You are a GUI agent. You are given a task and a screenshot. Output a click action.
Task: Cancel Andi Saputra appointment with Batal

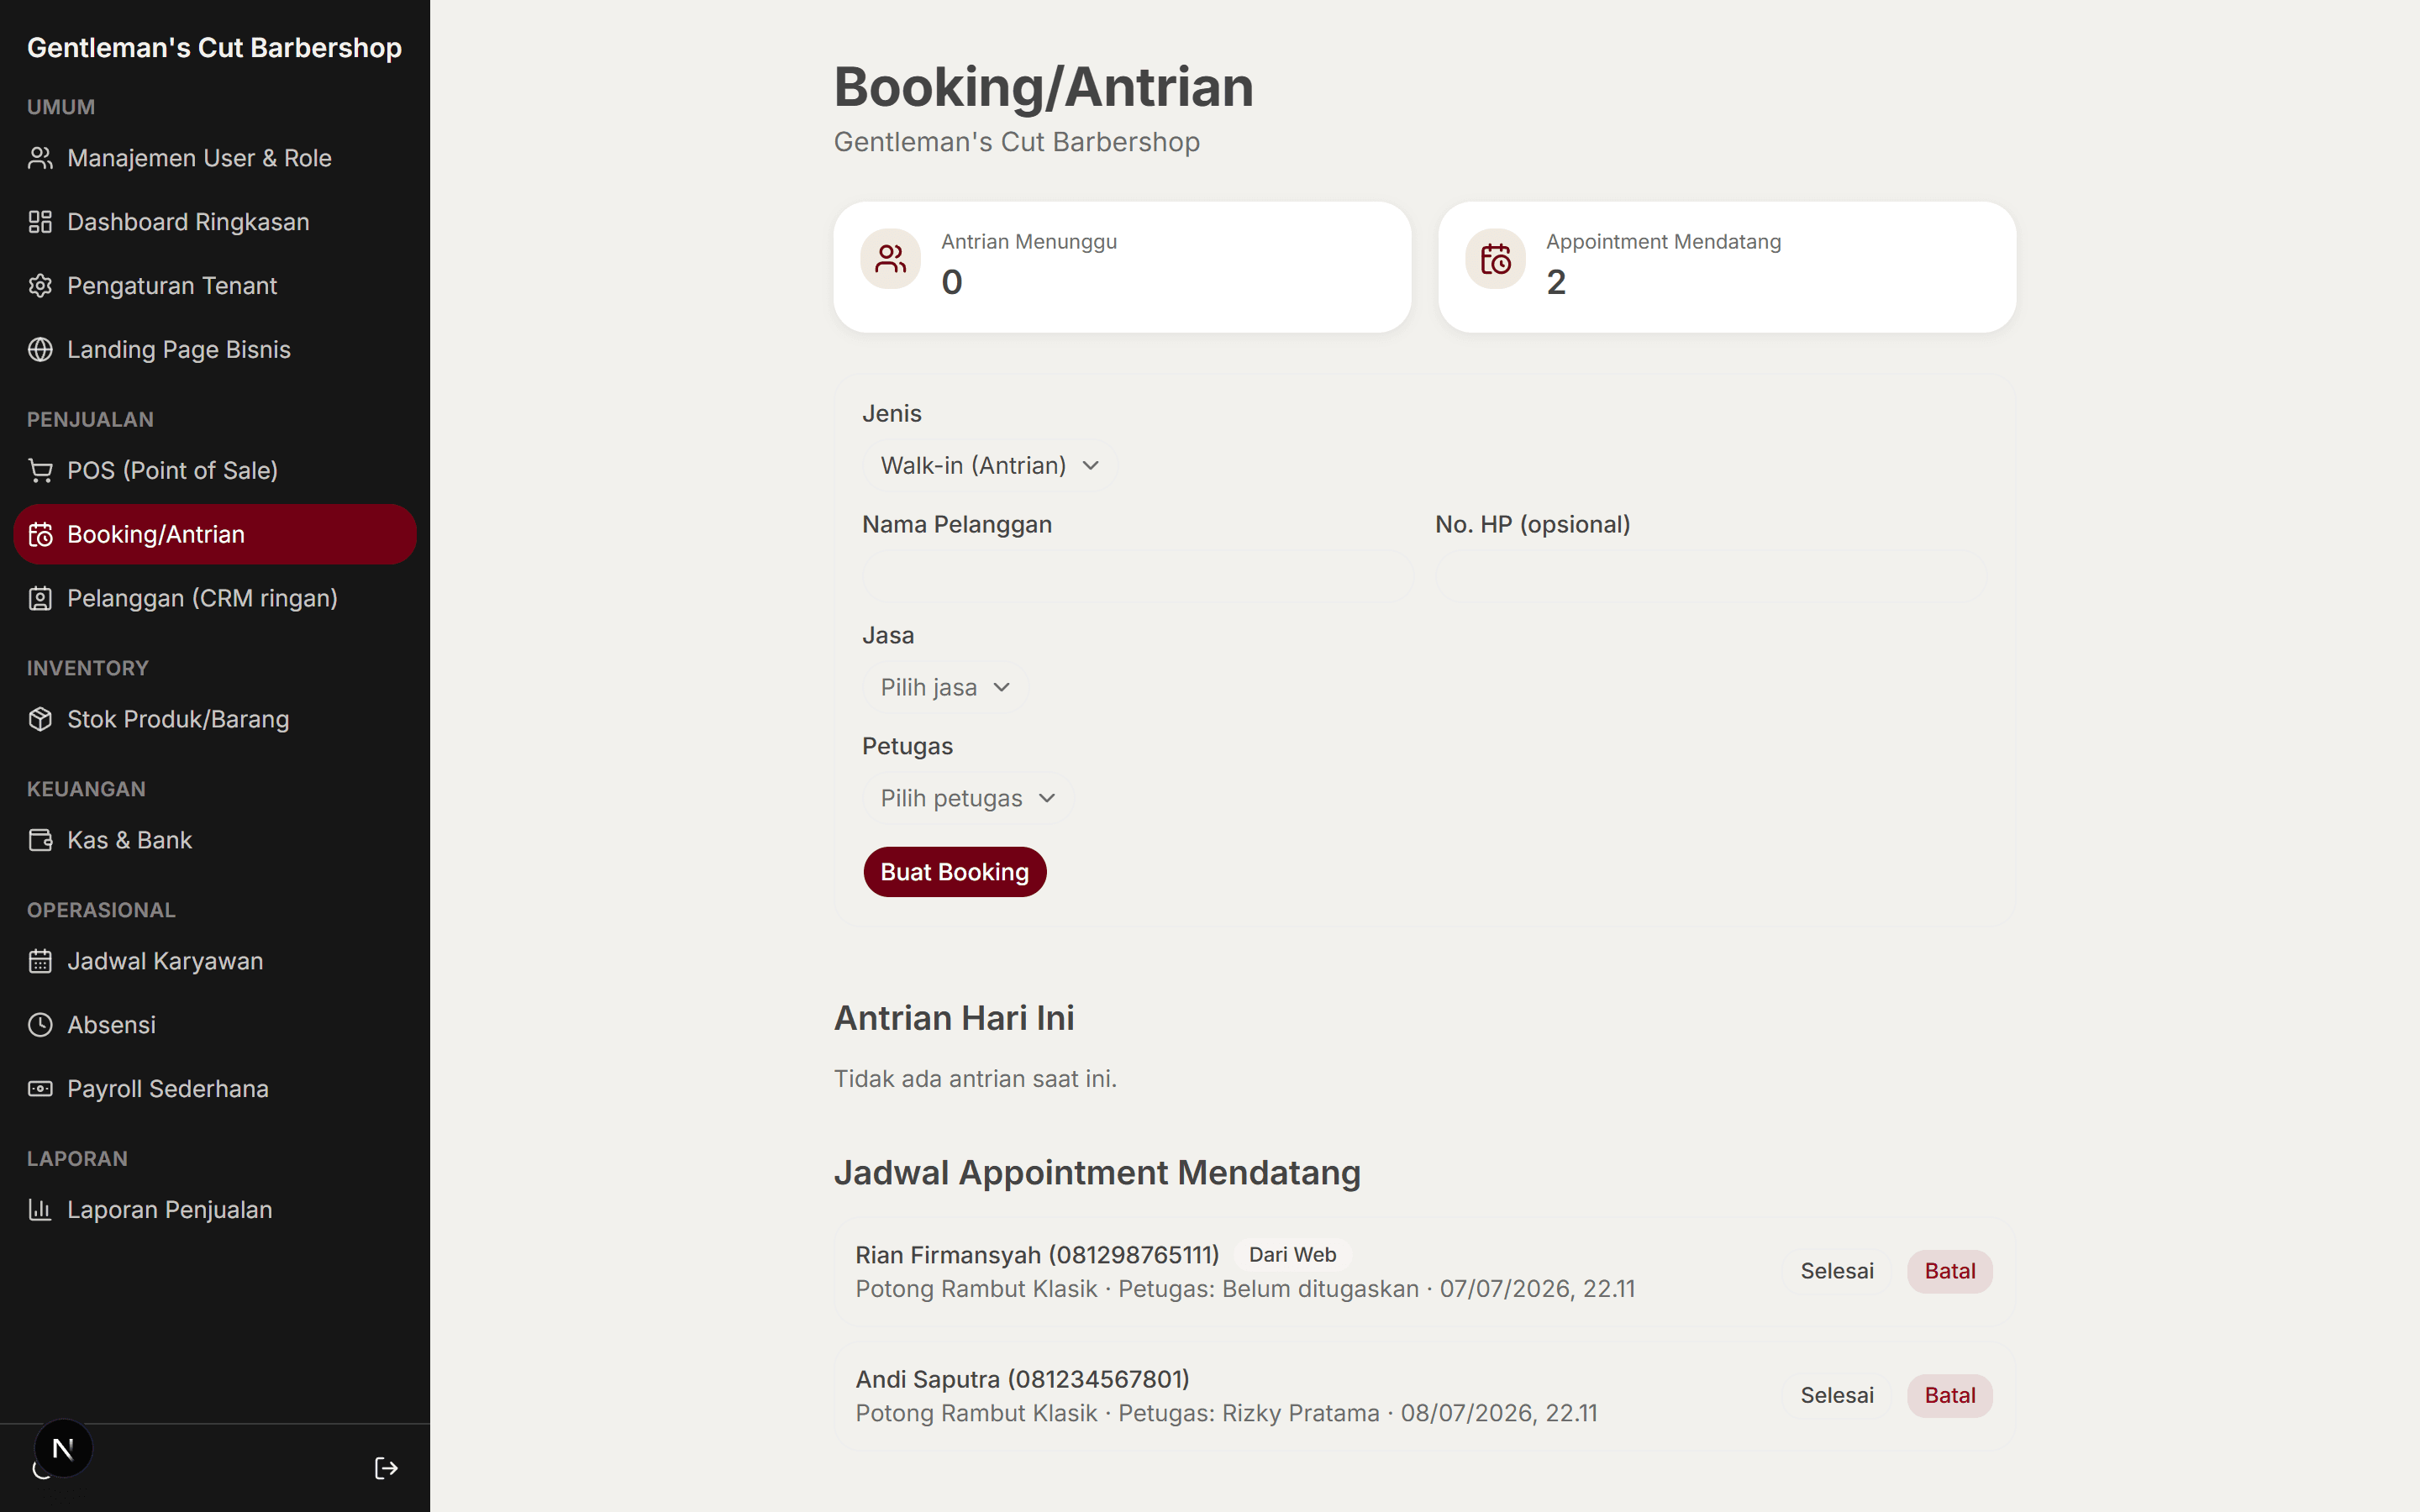pyautogui.click(x=1949, y=1396)
